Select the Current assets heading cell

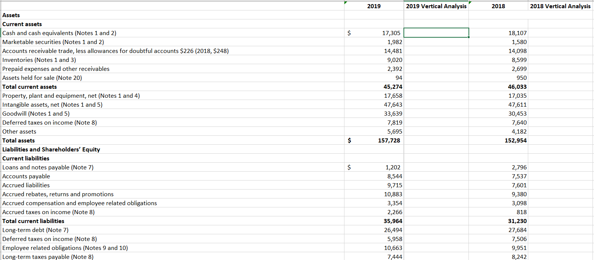(x=172, y=24)
